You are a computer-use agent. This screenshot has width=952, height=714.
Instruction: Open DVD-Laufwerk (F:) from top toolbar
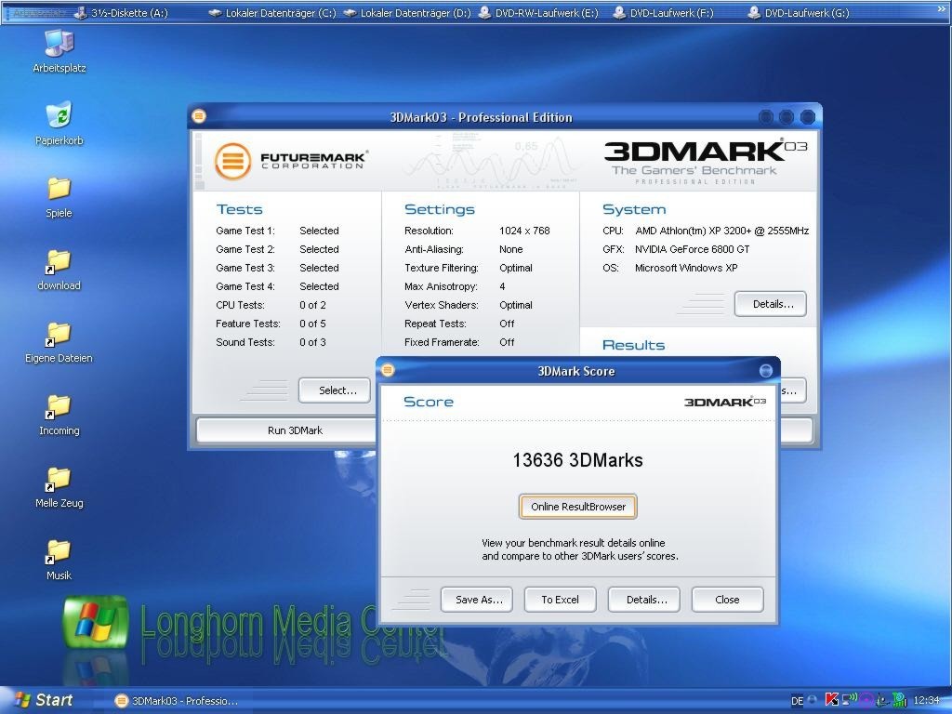click(x=664, y=13)
